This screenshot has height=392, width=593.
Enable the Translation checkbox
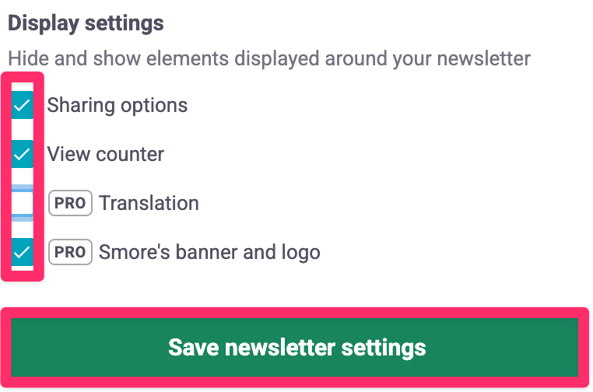[22, 203]
